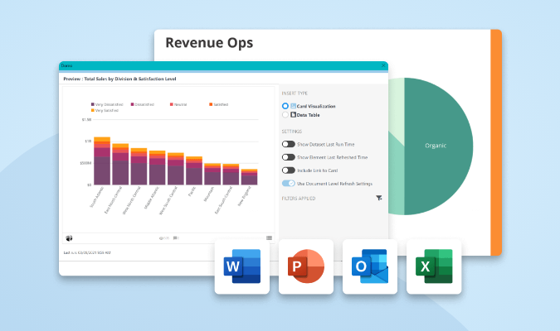Click the Outlook icon tile
The image size is (560, 331).
pos(370,266)
